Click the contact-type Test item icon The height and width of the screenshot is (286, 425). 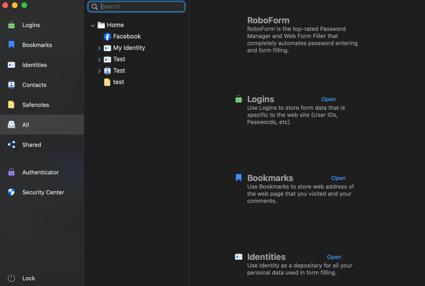[x=107, y=71]
